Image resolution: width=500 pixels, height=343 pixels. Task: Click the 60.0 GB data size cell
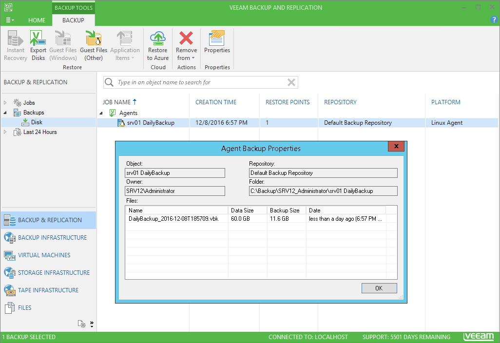[x=240, y=219]
